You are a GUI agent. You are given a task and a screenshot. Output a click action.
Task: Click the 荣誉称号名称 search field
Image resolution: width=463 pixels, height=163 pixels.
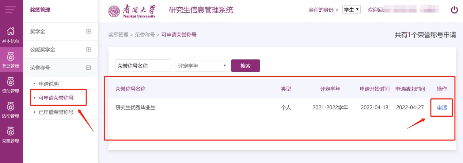pyautogui.click(x=143, y=66)
